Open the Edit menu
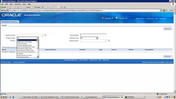Image resolution: width=176 pixels, height=99 pixels. point(7,4)
